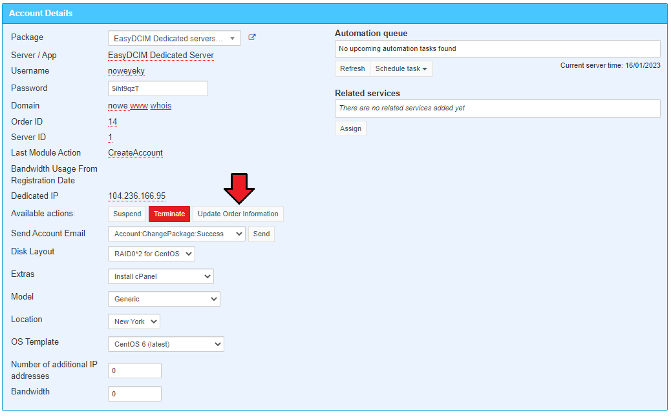671x417 pixels.
Task: Click the Server ID value '1'
Action: (x=111, y=137)
